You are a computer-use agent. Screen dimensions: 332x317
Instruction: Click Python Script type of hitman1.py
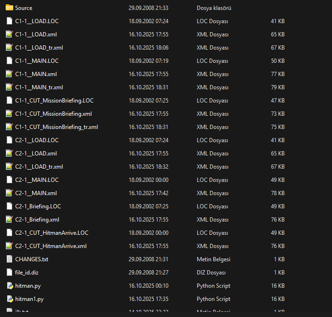(x=213, y=299)
